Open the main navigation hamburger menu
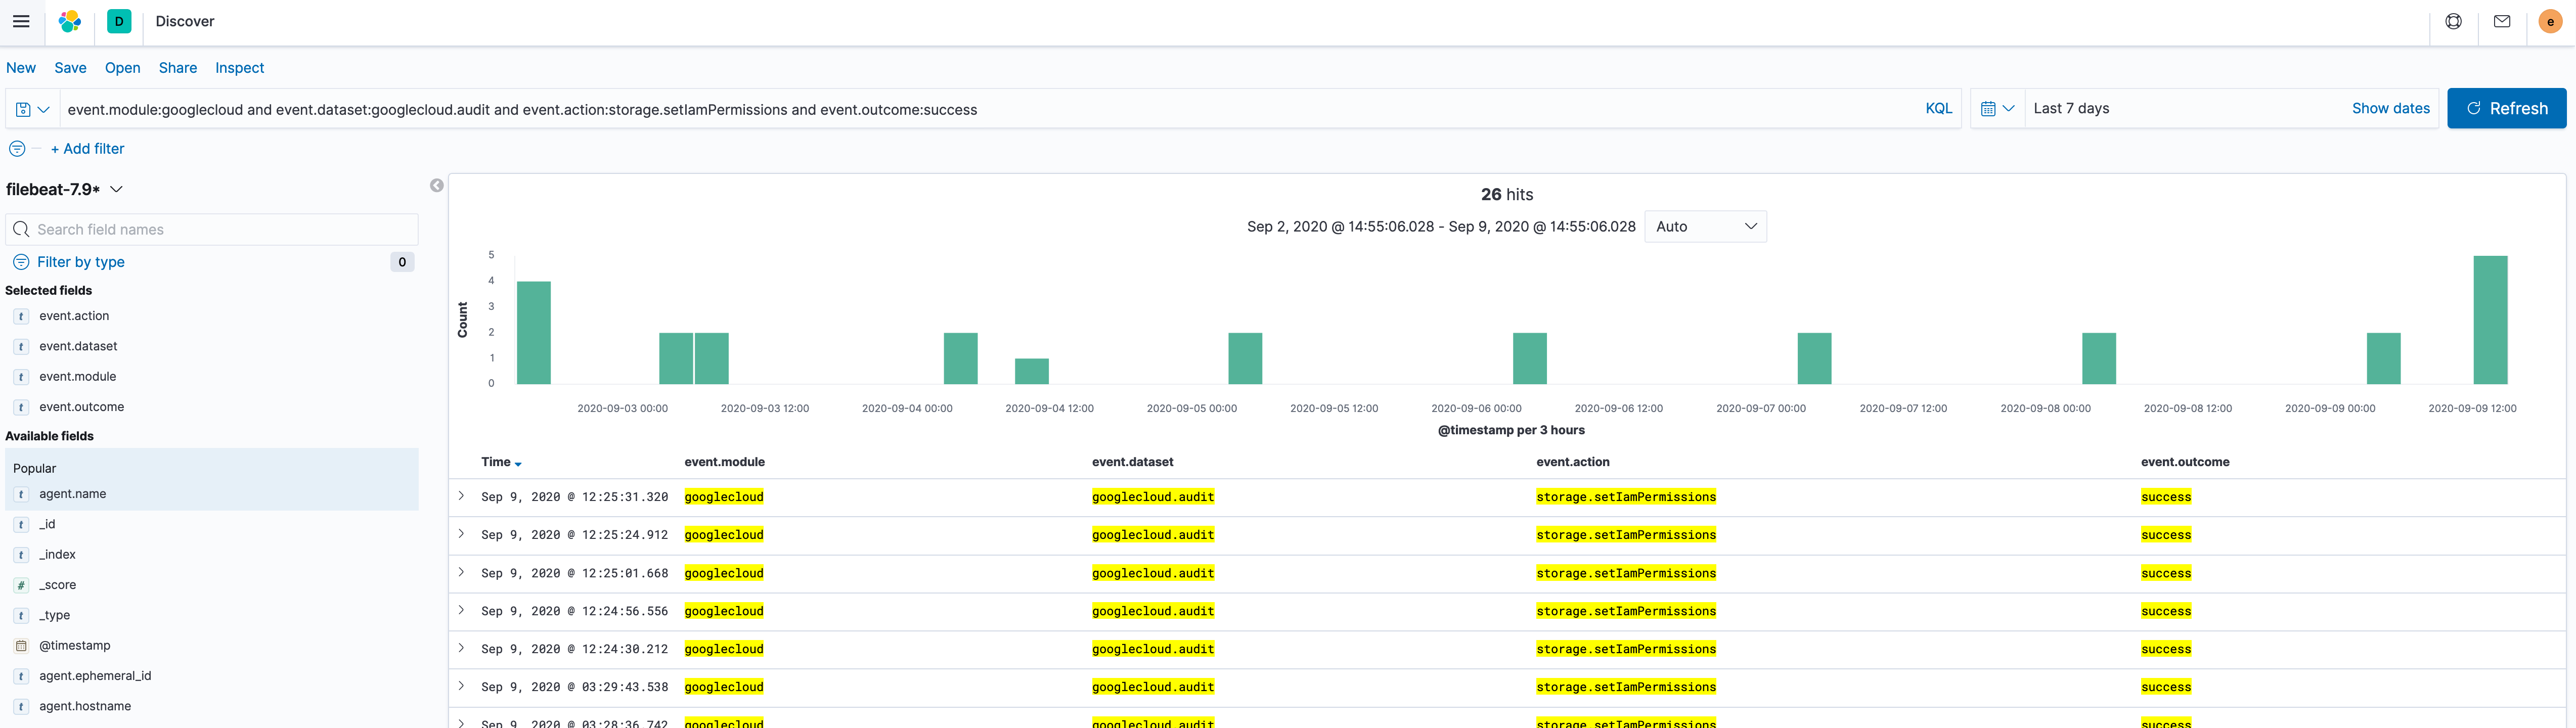Viewport: 2576px width, 728px height. (x=20, y=21)
